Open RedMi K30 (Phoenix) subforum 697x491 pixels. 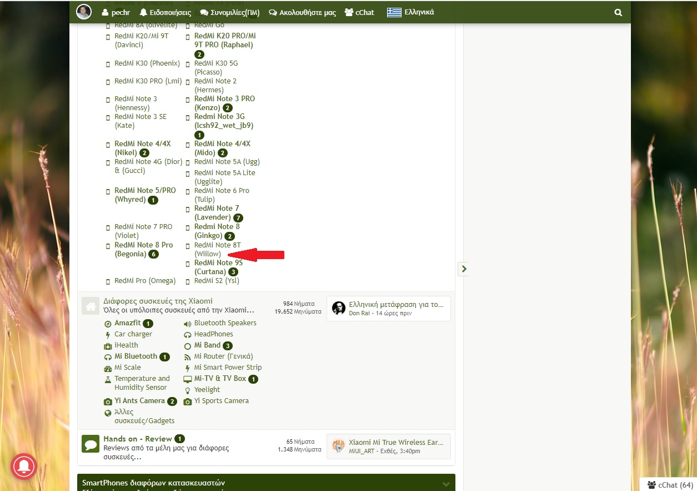[x=148, y=63]
